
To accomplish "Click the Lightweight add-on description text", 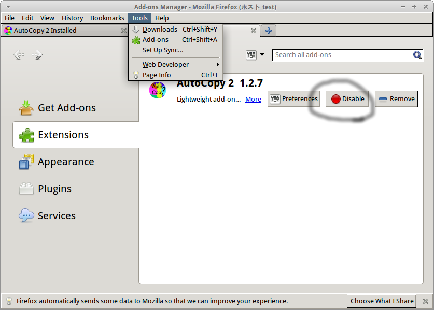I will point(208,99).
